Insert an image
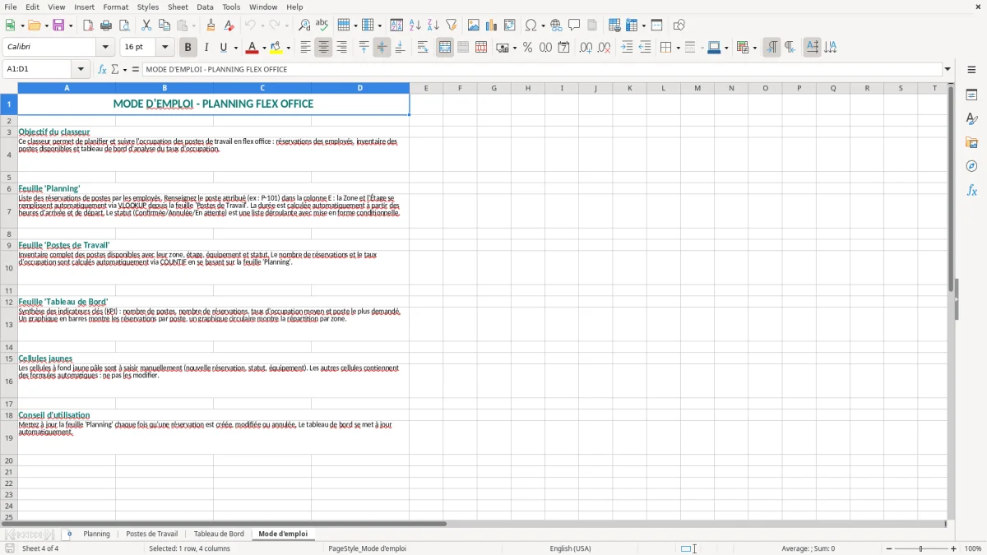The height and width of the screenshot is (555, 987). tap(474, 25)
